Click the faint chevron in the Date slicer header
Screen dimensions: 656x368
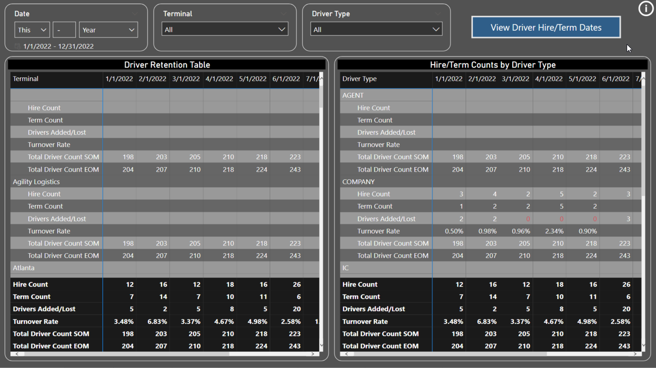tap(134, 14)
